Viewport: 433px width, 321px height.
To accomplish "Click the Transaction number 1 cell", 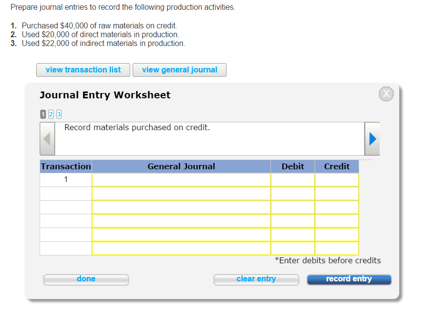I will (66, 179).
